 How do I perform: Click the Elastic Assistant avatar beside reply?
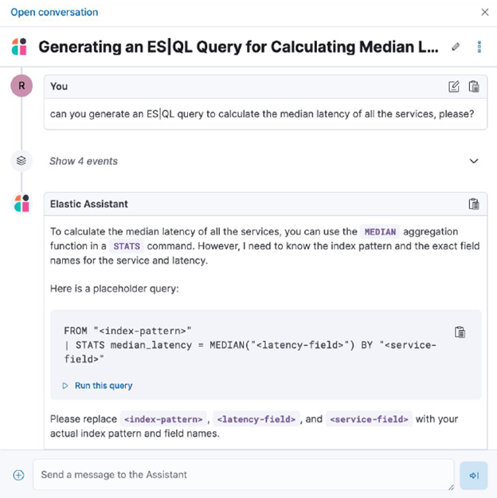click(22, 203)
